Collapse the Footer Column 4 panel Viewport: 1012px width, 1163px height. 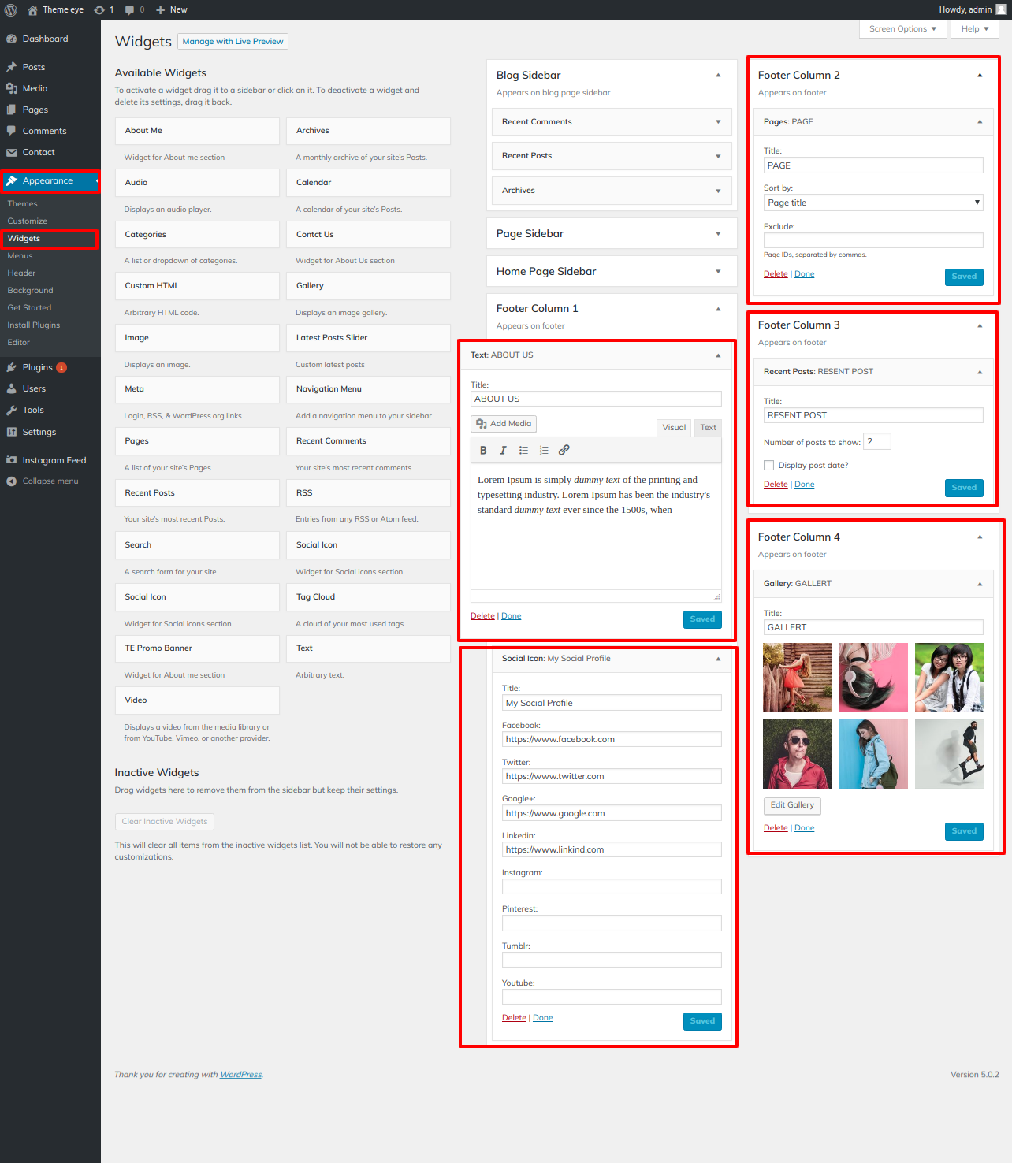[x=980, y=537]
